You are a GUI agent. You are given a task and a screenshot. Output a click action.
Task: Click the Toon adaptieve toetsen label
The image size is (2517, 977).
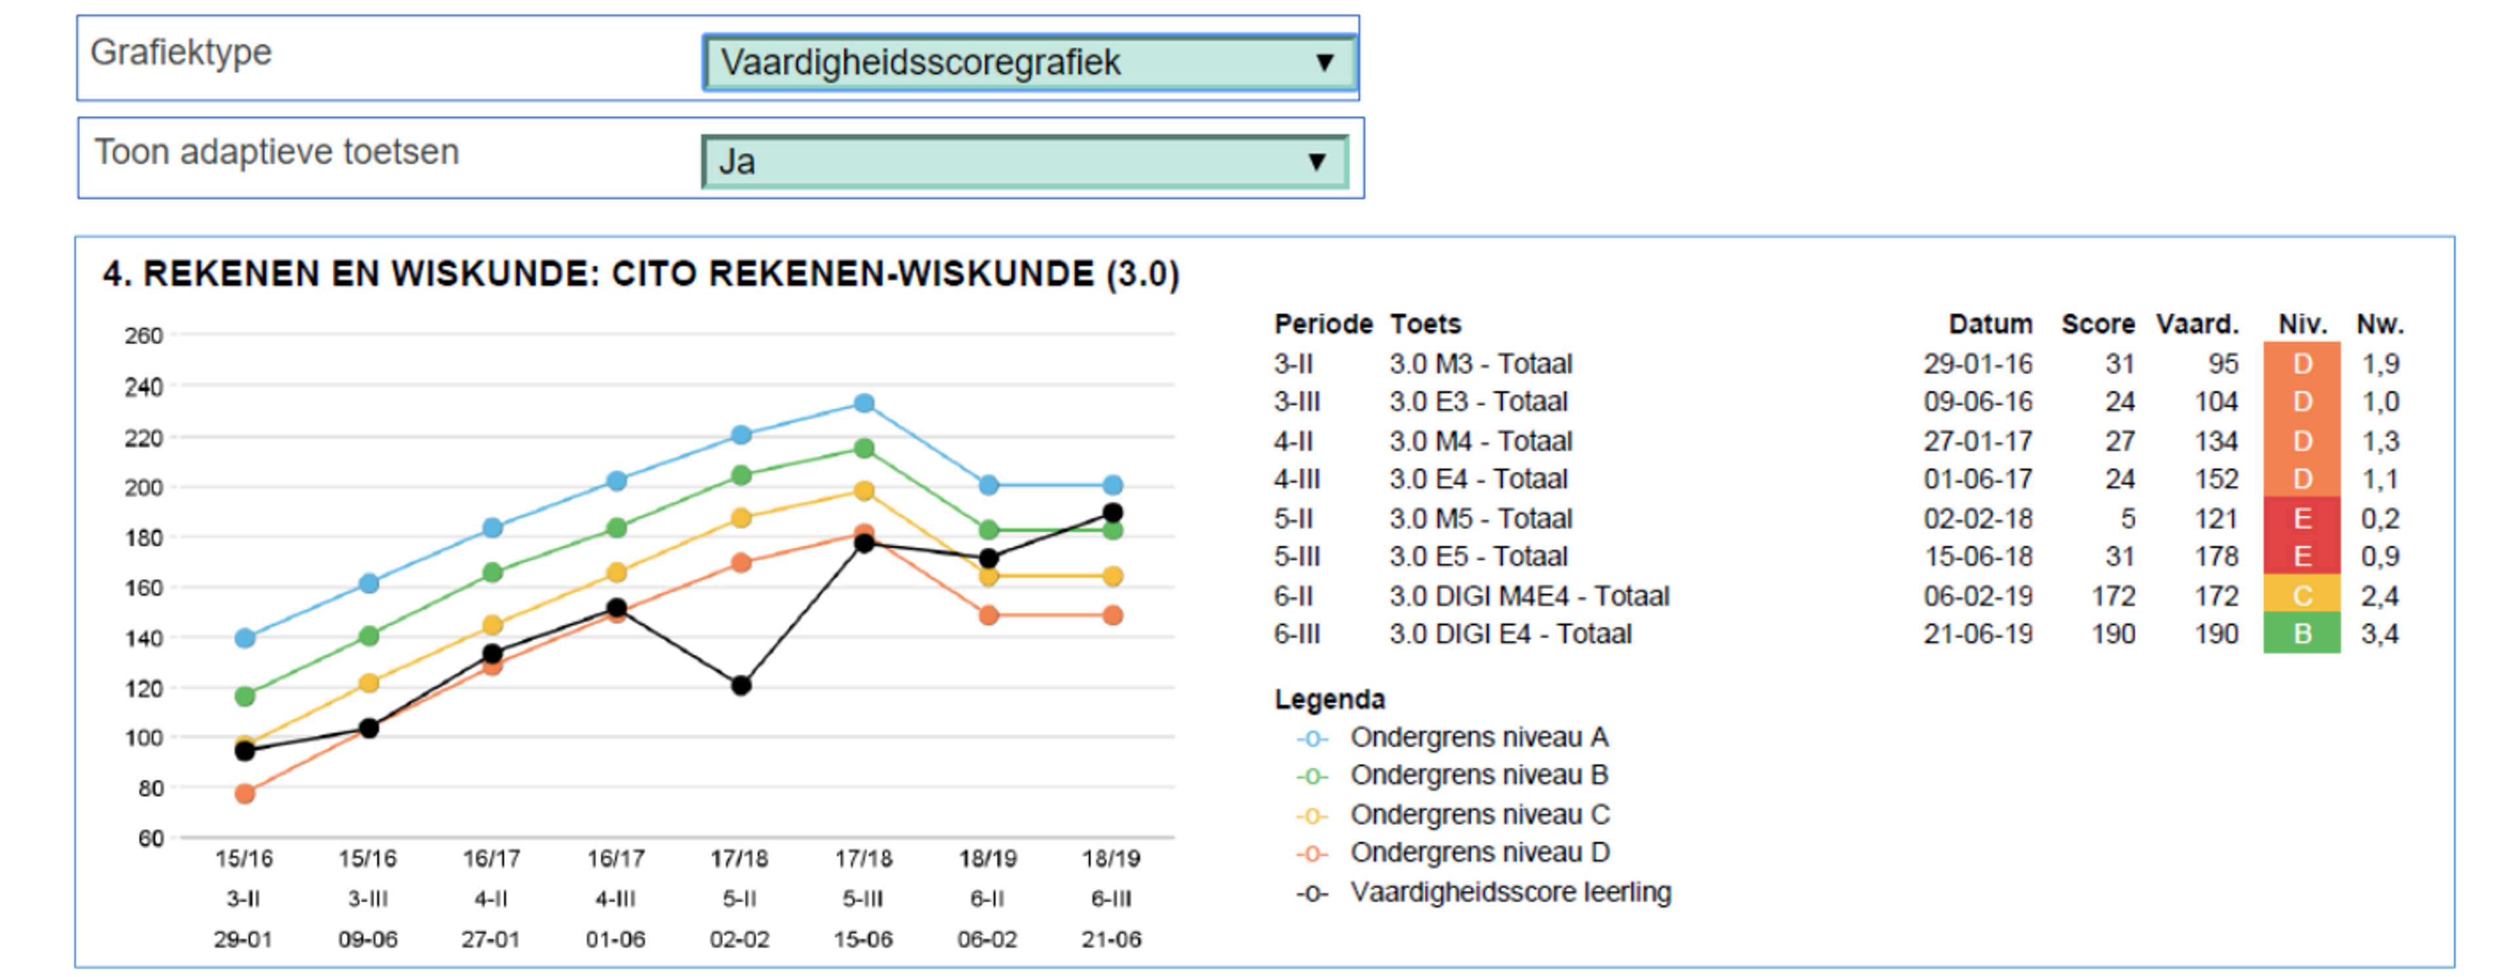click(277, 151)
